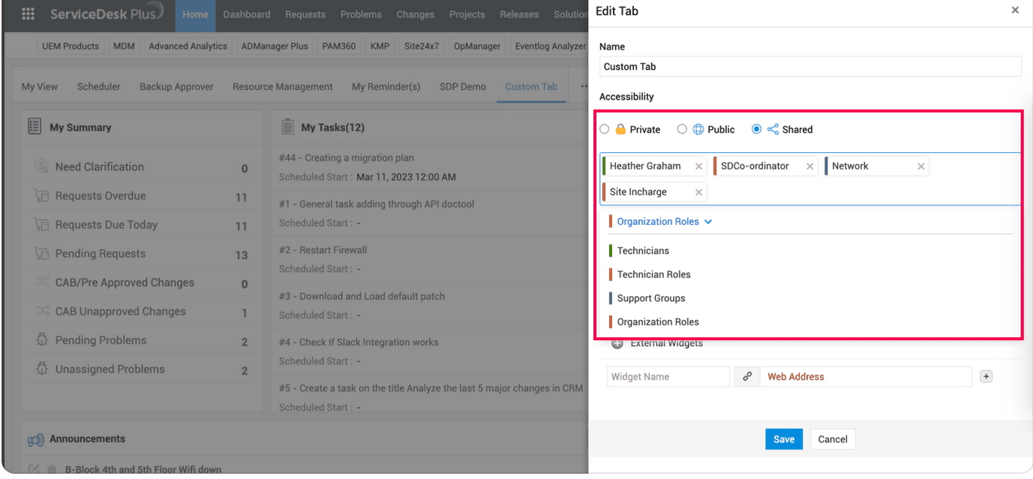Choose Technicians from the category list

[x=643, y=251]
